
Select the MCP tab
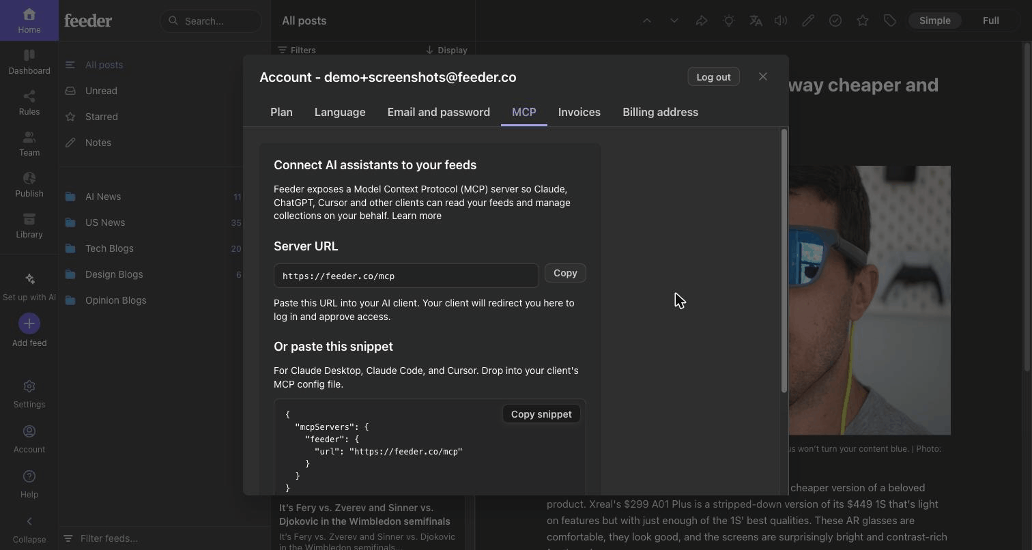click(524, 112)
